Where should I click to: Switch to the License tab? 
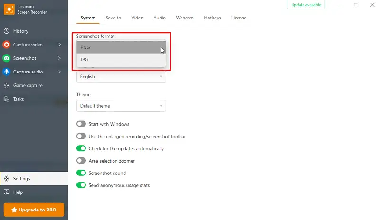point(239,18)
